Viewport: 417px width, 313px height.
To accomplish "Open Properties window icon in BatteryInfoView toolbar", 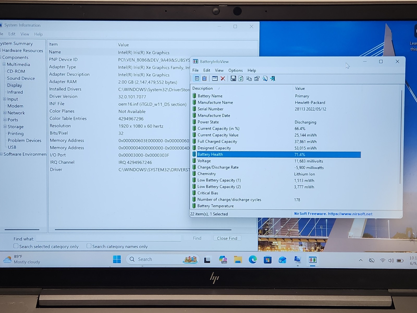I will pos(215,79).
